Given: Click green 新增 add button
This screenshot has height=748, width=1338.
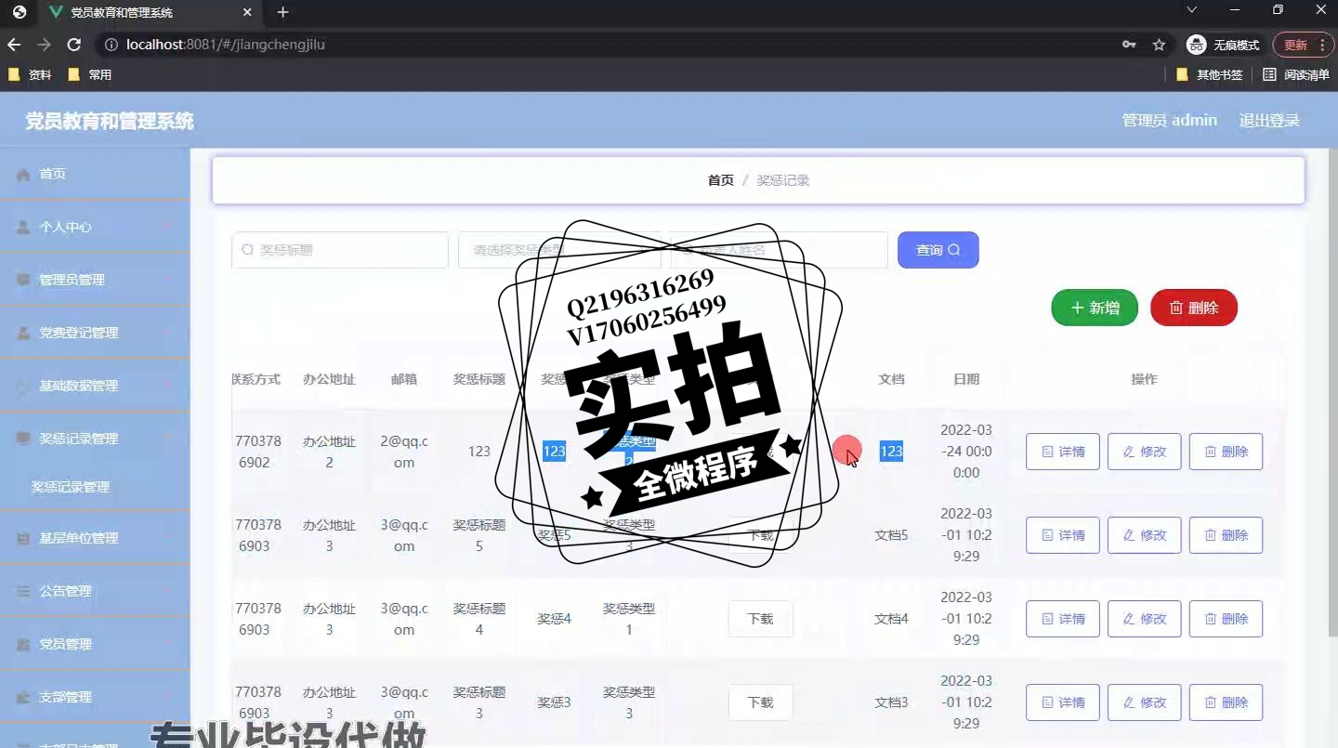Looking at the screenshot, I should tap(1095, 308).
